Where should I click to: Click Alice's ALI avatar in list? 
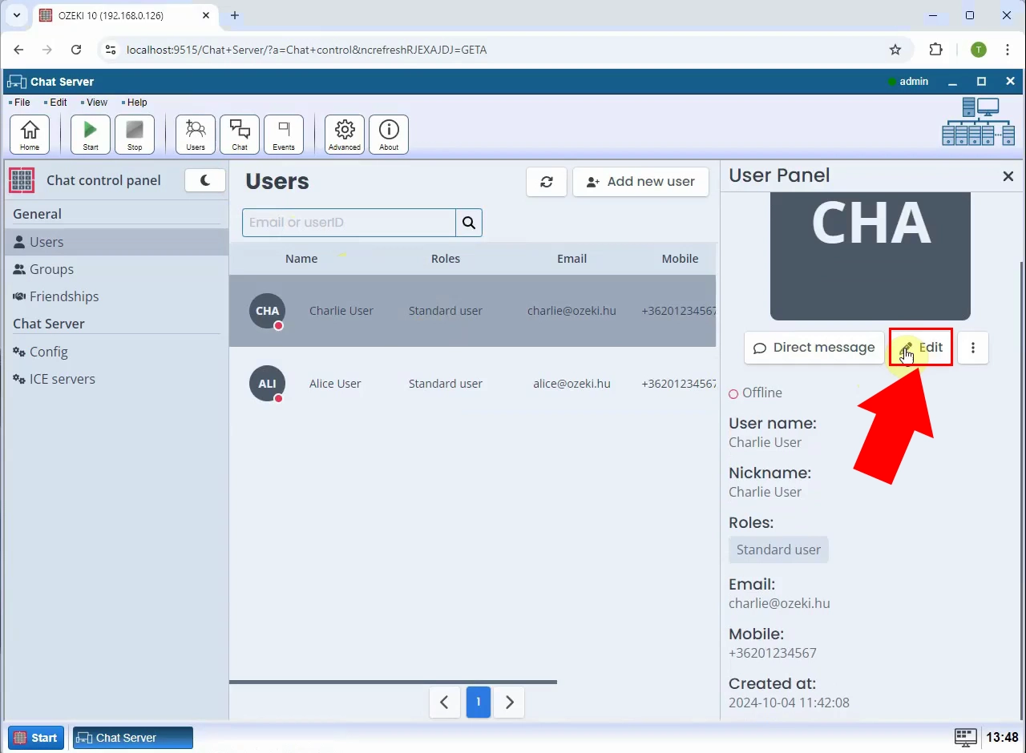pyautogui.click(x=267, y=384)
